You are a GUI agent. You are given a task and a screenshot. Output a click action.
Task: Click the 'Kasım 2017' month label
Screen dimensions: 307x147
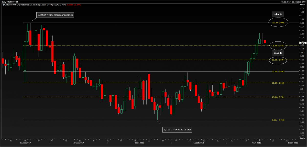(x=25, y=143)
